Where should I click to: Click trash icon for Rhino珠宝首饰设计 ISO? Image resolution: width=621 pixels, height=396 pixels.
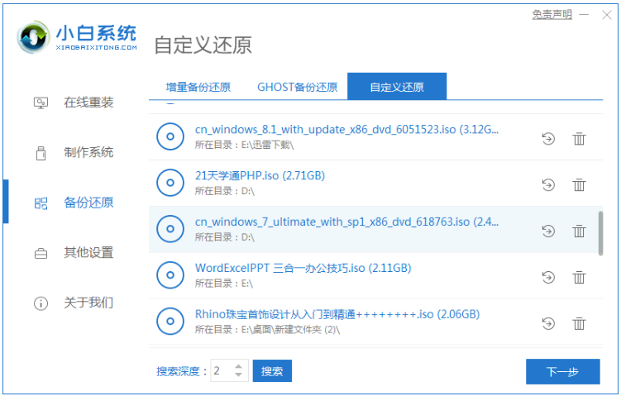[x=579, y=323]
